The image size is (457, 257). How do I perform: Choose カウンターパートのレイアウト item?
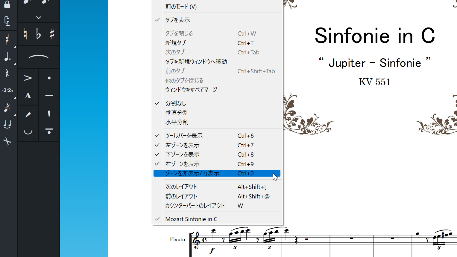coord(218,206)
